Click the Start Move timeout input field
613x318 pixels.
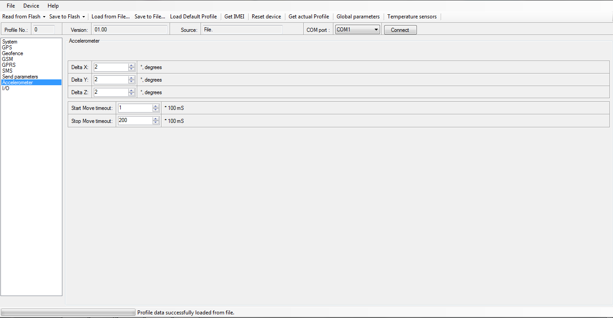coord(135,108)
